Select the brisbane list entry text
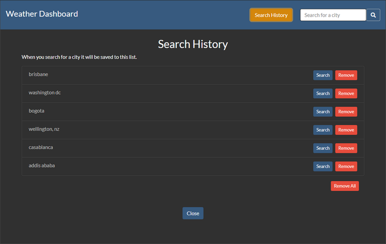 tap(38, 74)
